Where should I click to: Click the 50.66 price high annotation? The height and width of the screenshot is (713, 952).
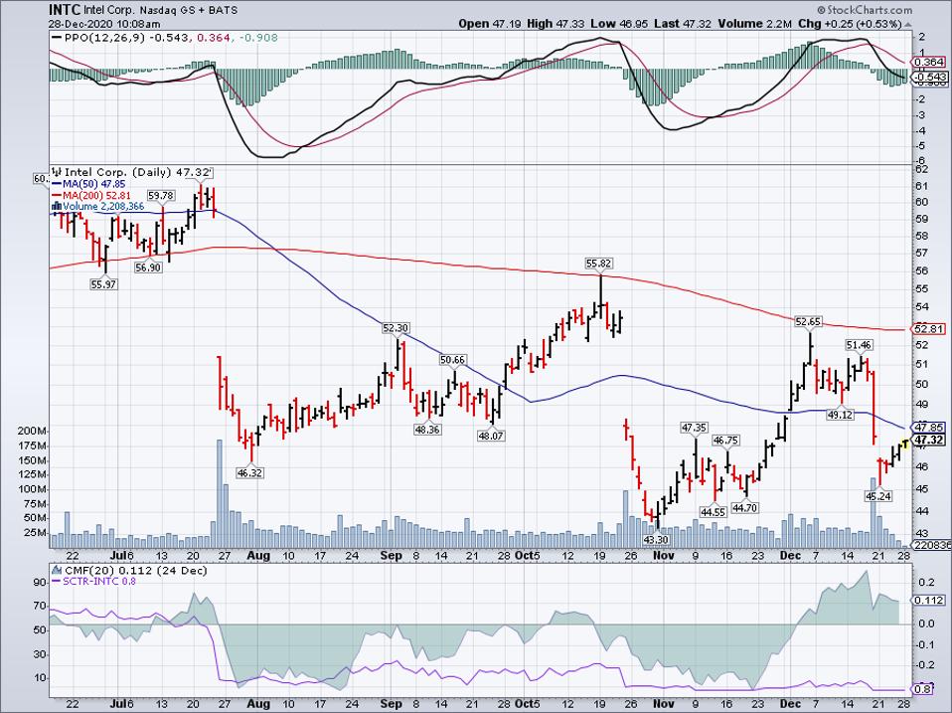pos(452,360)
